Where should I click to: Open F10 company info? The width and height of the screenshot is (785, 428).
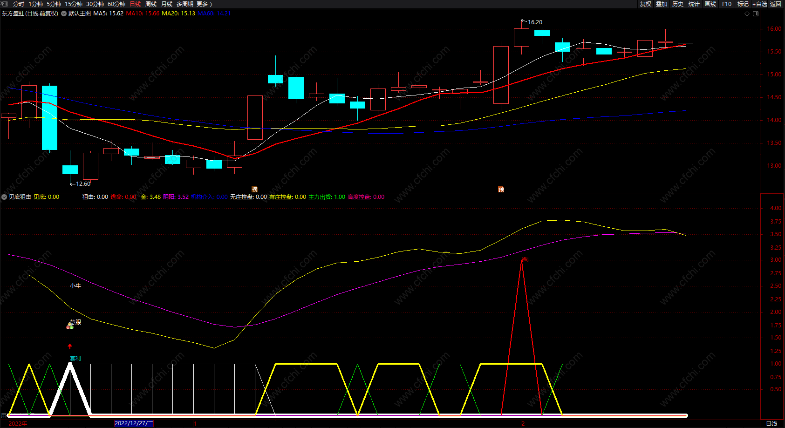(x=727, y=4)
